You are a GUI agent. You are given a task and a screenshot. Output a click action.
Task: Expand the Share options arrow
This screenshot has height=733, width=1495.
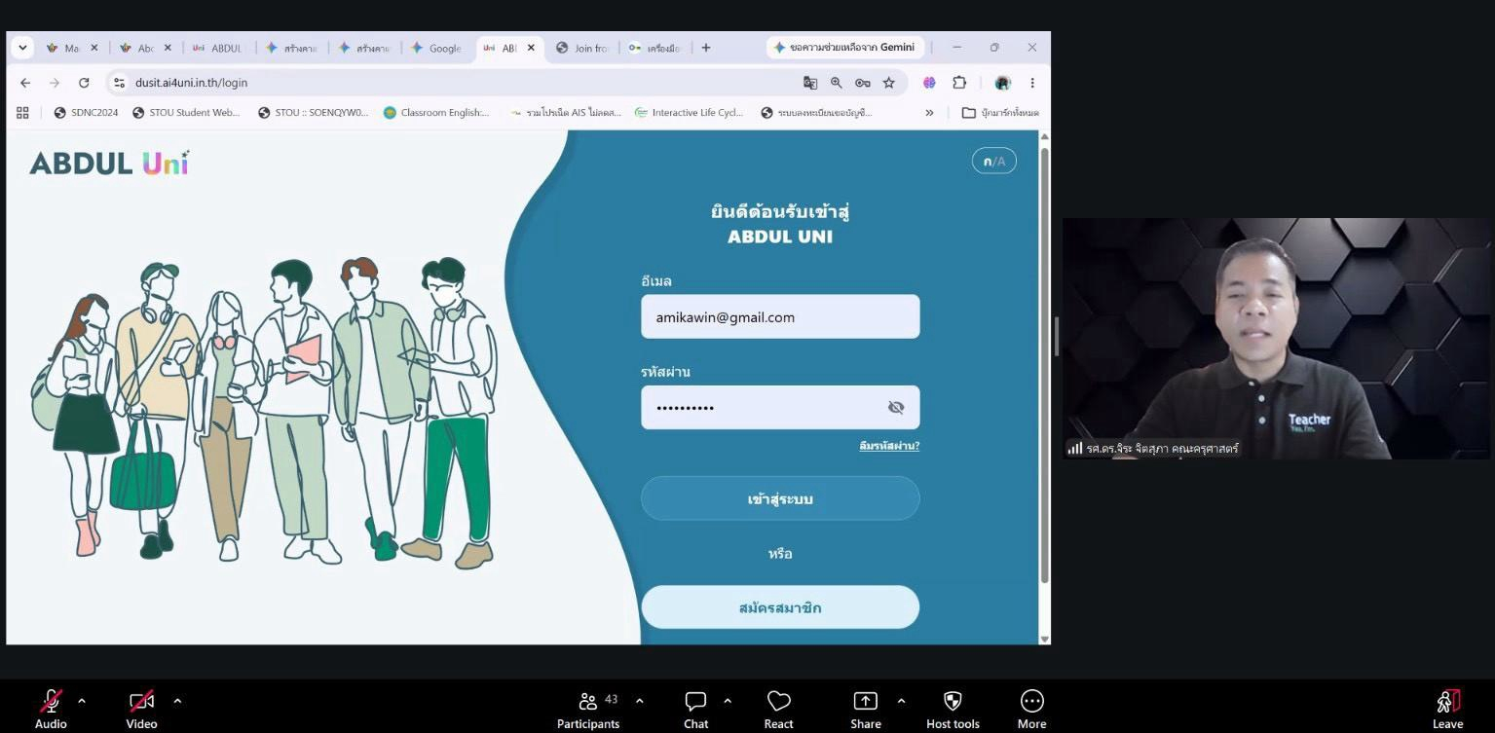pyautogui.click(x=901, y=700)
